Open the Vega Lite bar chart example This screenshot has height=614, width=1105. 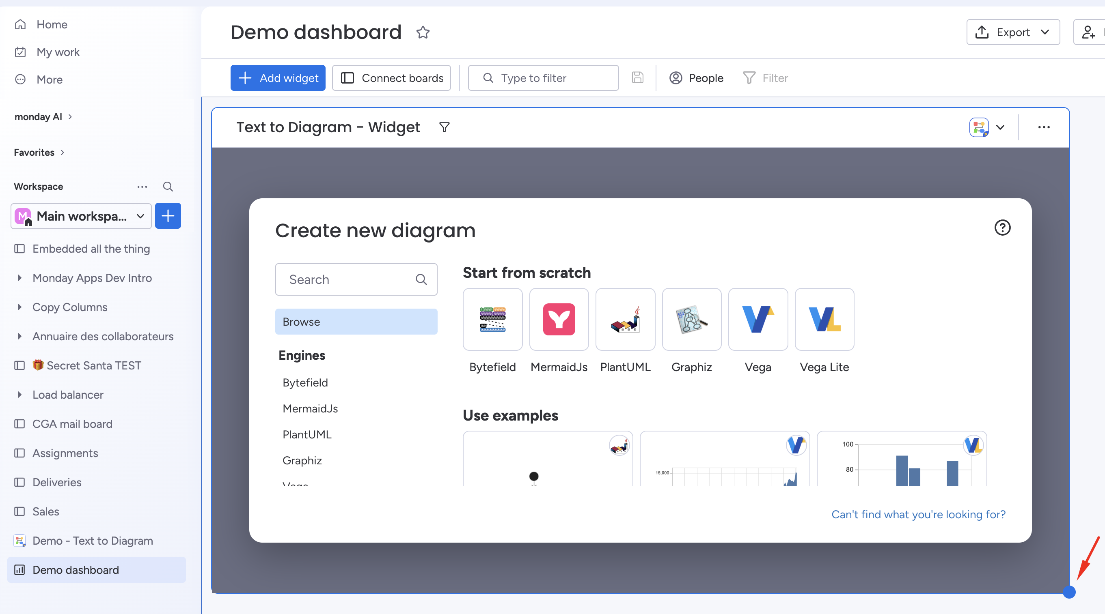(x=902, y=458)
